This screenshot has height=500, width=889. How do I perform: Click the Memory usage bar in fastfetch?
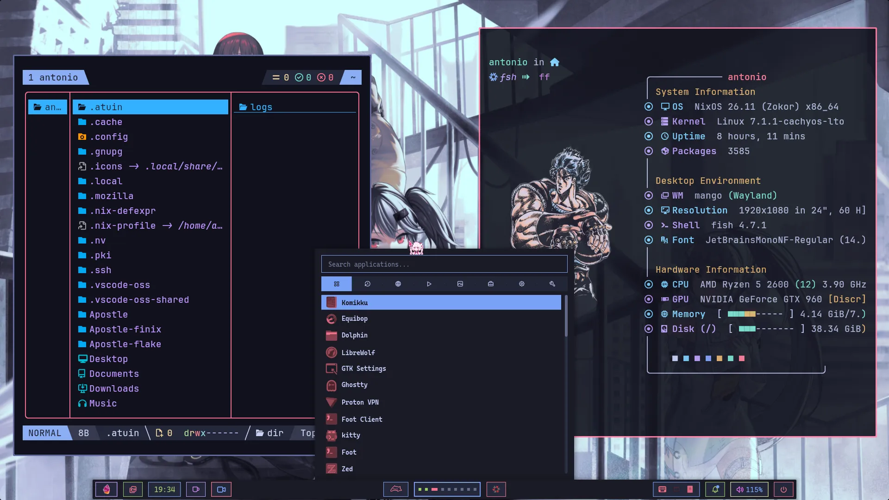coord(755,314)
